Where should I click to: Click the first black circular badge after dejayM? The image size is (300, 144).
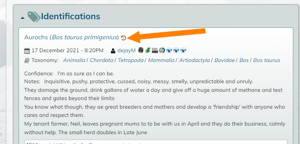point(141,50)
